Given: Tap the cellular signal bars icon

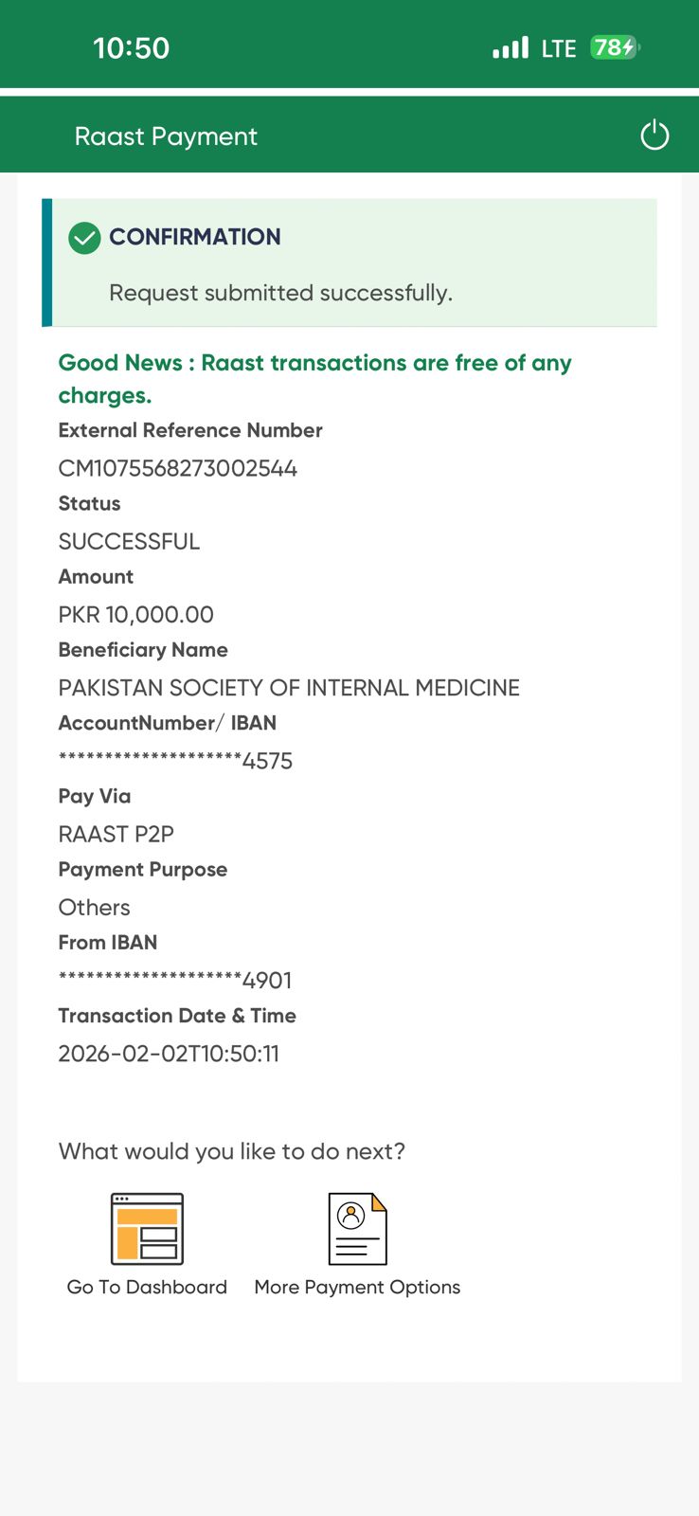Looking at the screenshot, I should pyautogui.click(x=511, y=47).
